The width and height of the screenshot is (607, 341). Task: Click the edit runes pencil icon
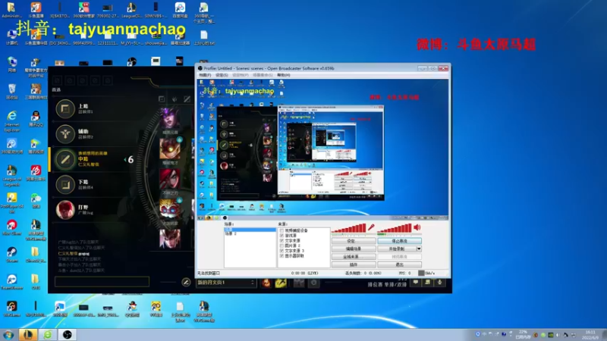(x=186, y=282)
